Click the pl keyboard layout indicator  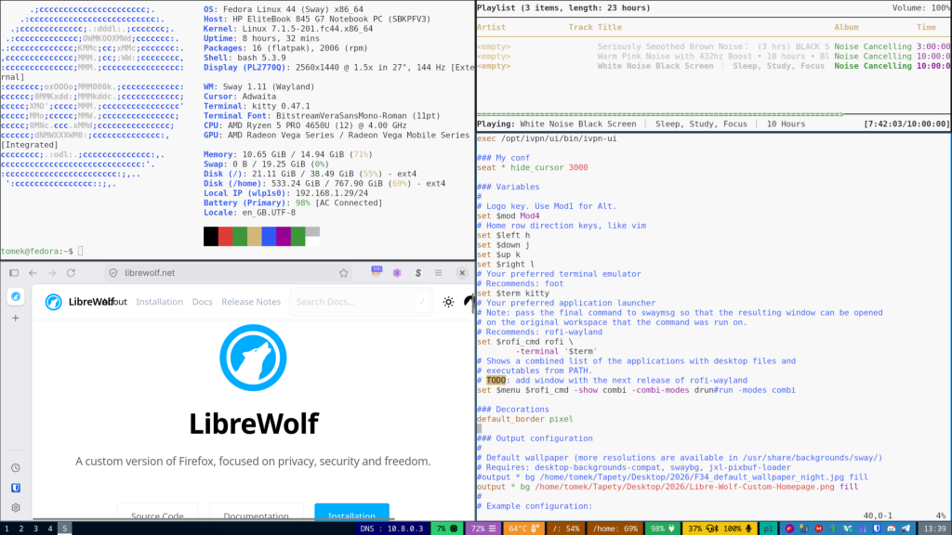tap(768, 528)
